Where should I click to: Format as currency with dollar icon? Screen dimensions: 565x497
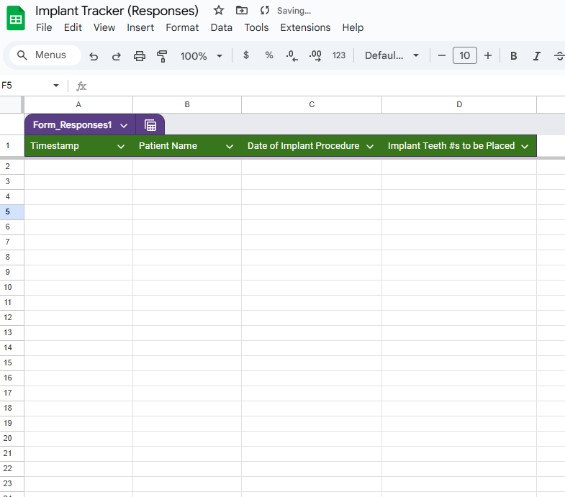(x=246, y=55)
